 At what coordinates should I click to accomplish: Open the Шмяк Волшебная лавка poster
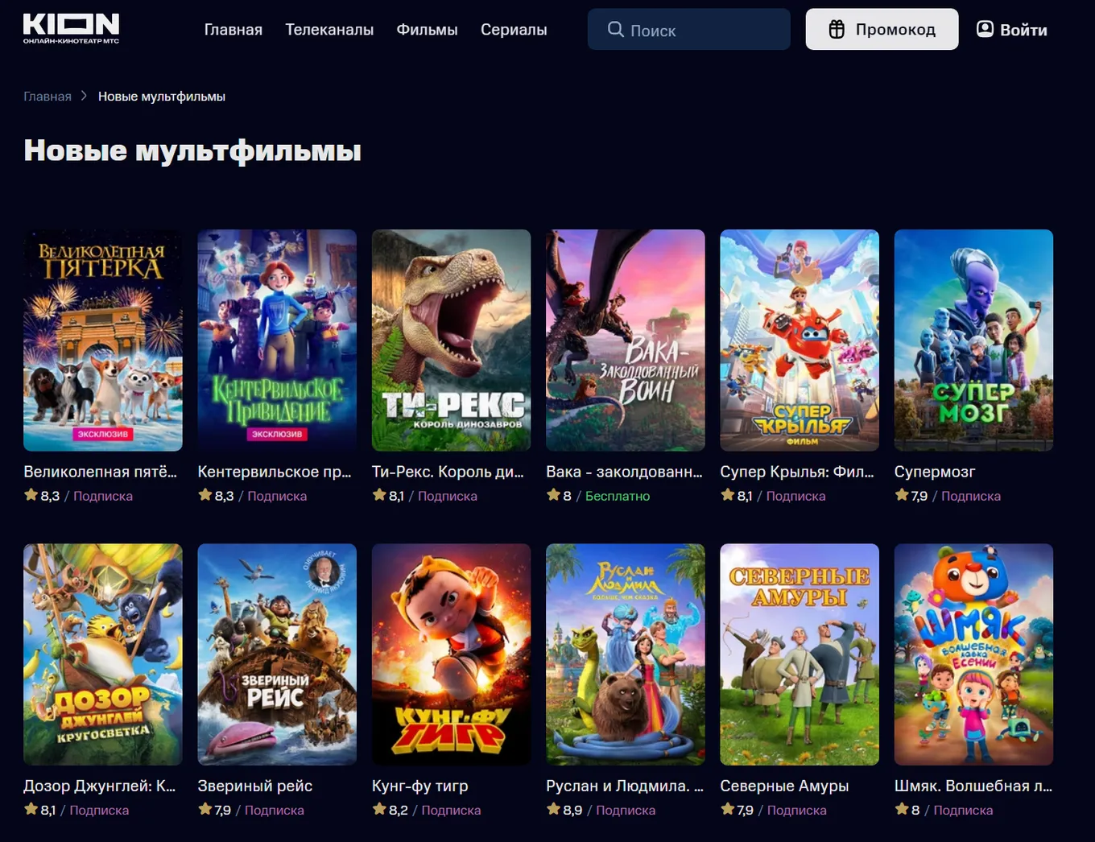[x=973, y=654]
